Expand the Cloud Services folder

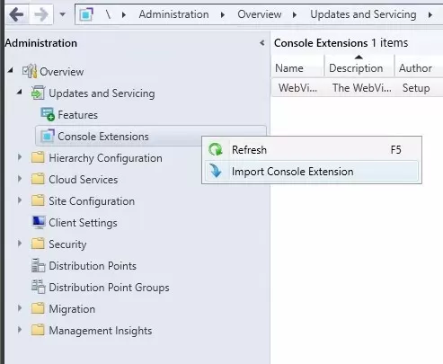pos(20,179)
